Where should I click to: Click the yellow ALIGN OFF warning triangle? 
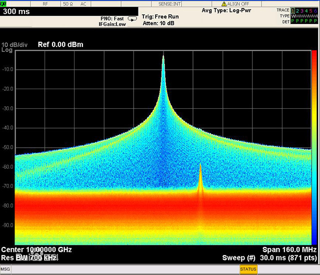[x=224, y=4]
